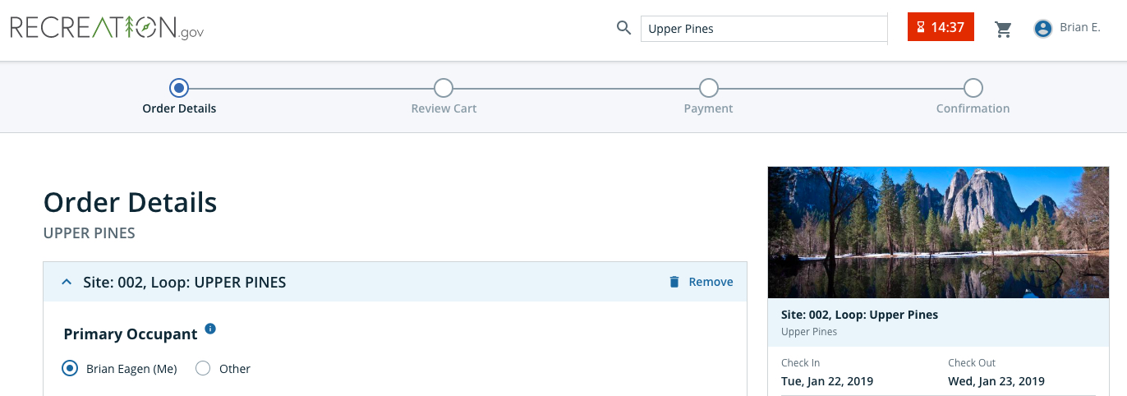Click the Remove link for the site

coord(711,282)
